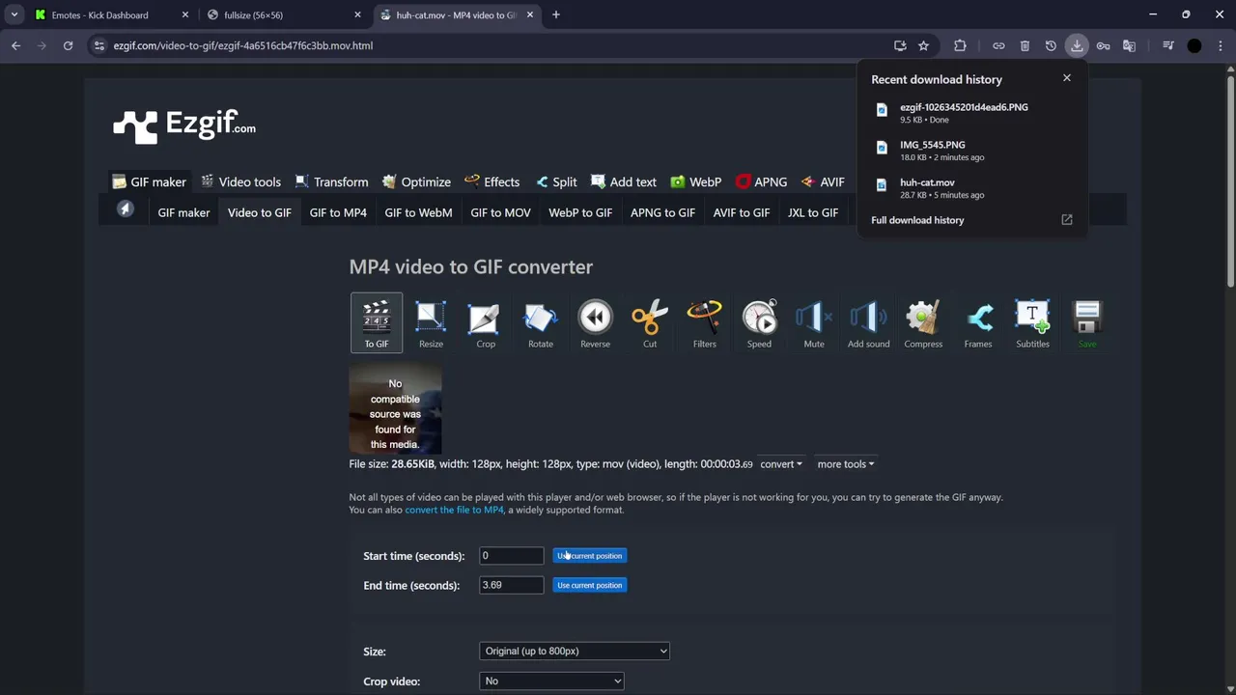Use current position for End time
The height and width of the screenshot is (695, 1236).
[x=589, y=585]
